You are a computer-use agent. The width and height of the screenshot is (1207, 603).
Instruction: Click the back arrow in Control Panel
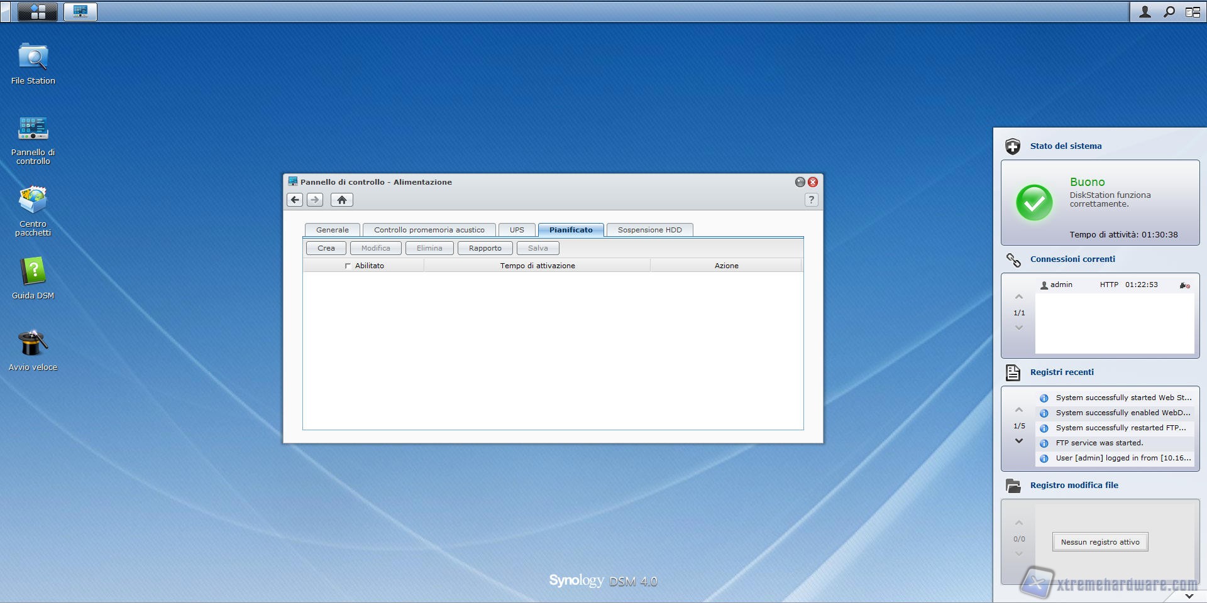click(295, 200)
